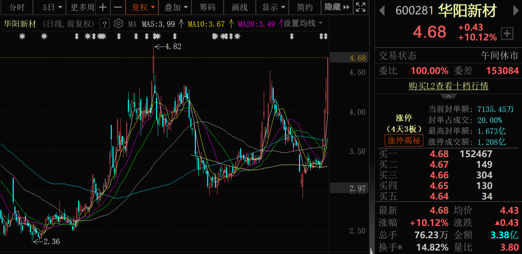Image resolution: width=522 pixels, height=254 pixels.
Task: Open 复权 adjustment dropdown
Action: point(144,7)
